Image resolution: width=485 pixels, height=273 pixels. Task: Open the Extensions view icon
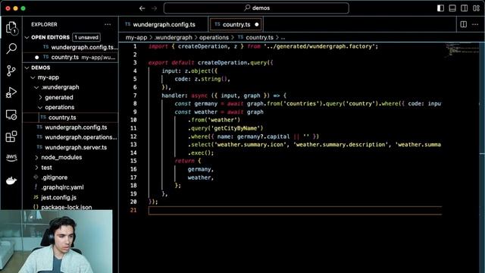[11, 136]
